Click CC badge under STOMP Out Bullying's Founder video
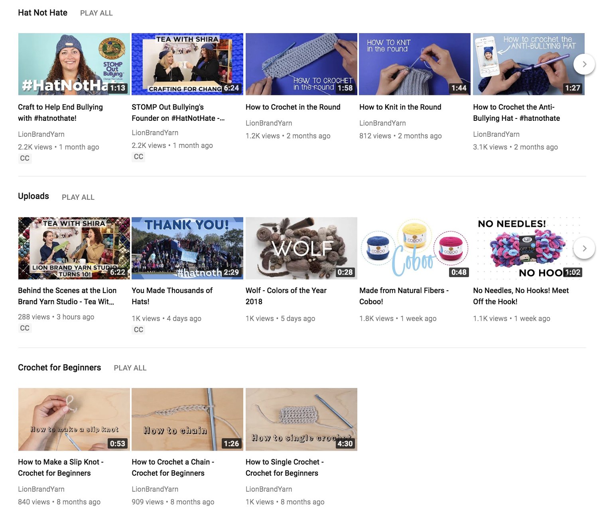Image resolution: width=599 pixels, height=512 pixels. click(138, 157)
